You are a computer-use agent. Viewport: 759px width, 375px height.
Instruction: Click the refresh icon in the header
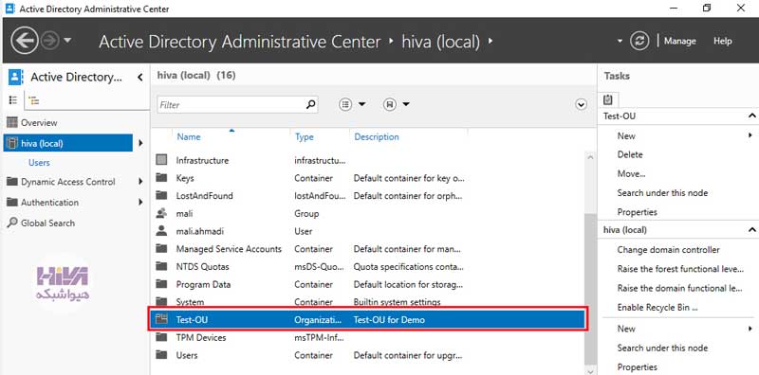click(639, 41)
